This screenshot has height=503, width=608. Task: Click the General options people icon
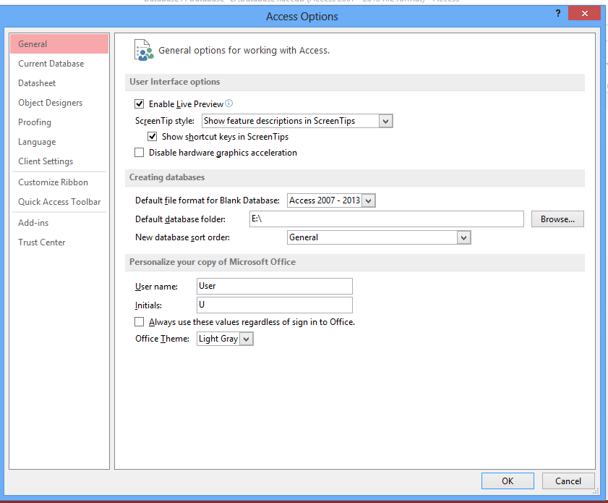tap(144, 49)
